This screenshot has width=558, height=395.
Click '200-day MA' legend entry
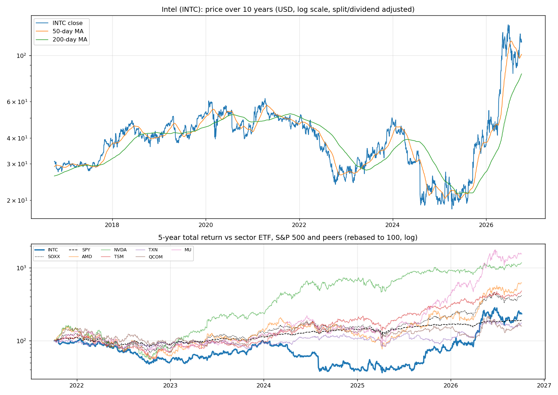[62, 40]
